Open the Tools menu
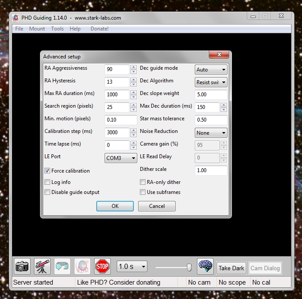 pyautogui.click(x=57, y=29)
